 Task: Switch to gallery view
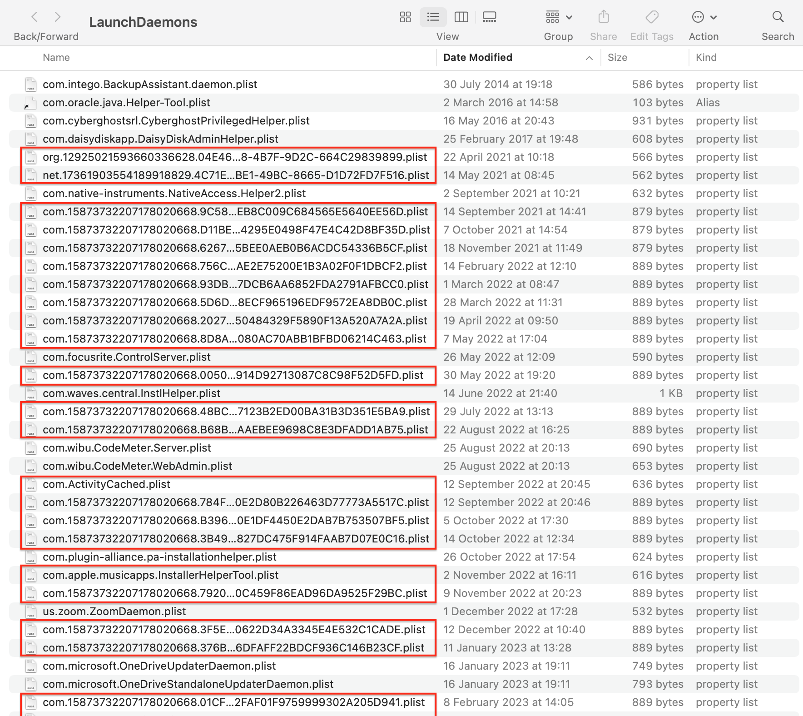click(x=489, y=17)
